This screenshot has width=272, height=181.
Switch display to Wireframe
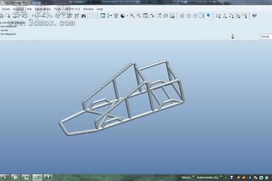coord(182,16)
